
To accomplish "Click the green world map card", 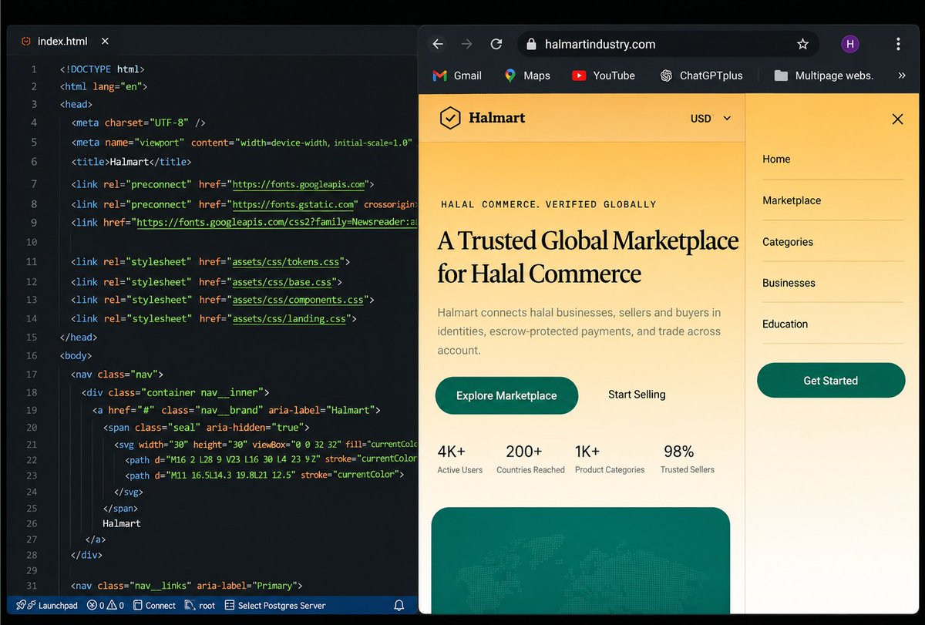I will coord(580,560).
